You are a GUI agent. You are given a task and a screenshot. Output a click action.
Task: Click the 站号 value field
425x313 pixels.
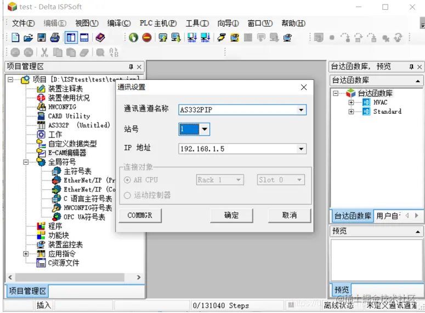[x=189, y=129]
